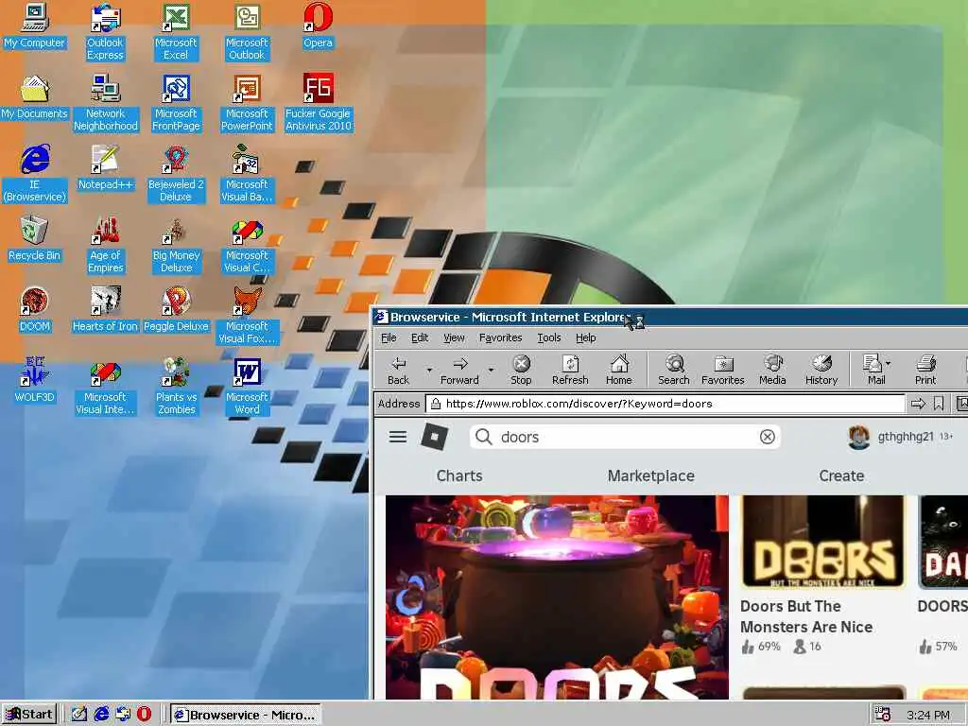Click Doors But The Monsters Are Nice title

(x=806, y=616)
